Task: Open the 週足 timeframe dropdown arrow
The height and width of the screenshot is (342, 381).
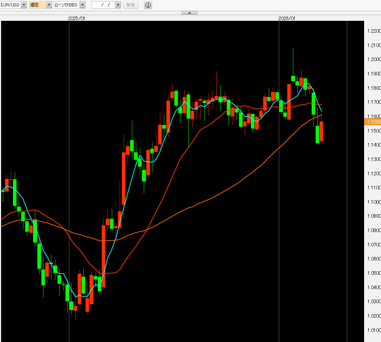Action: pos(49,5)
